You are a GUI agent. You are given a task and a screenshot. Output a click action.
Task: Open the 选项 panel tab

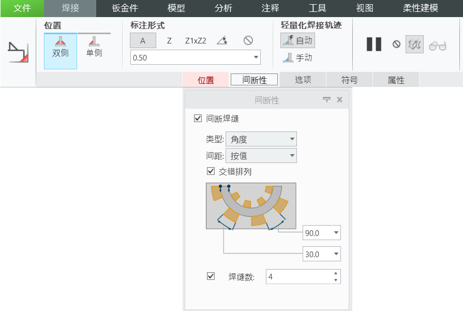[x=303, y=80]
